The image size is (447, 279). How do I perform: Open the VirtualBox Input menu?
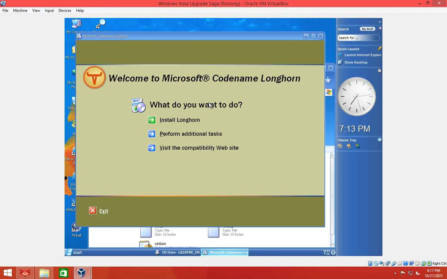[49, 11]
